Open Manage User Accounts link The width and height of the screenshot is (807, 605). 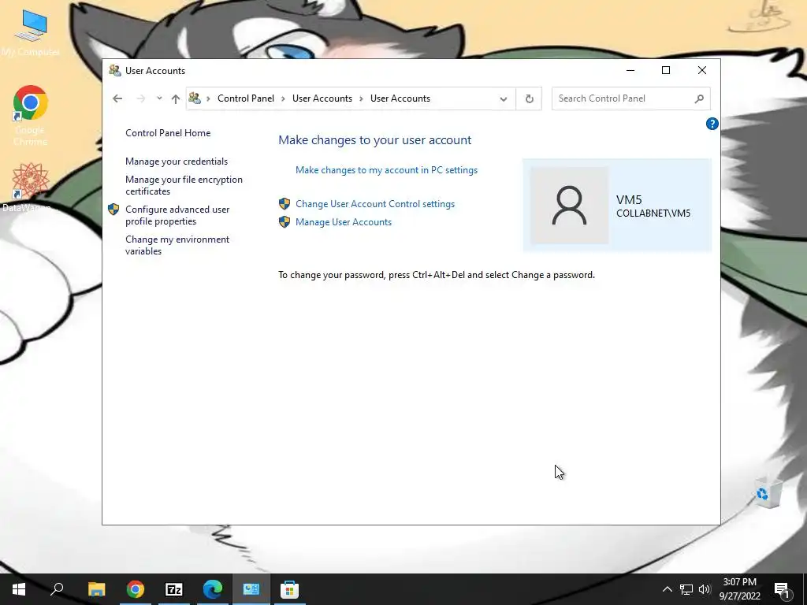pos(344,221)
